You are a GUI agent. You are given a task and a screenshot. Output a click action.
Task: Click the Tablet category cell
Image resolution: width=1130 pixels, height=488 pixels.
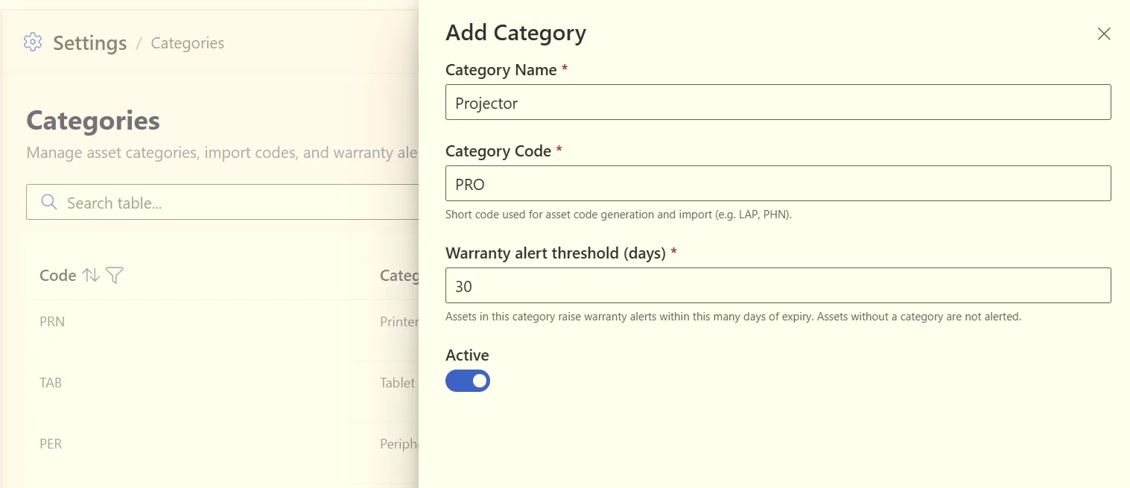click(398, 383)
